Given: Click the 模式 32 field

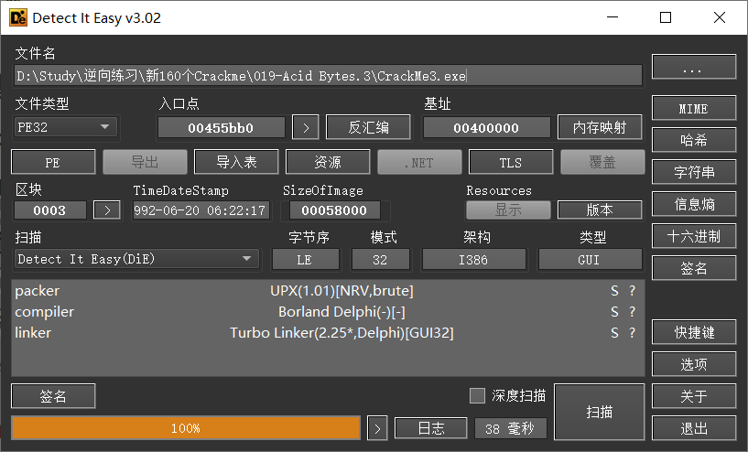Looking at the screenshot, I should click(x=380, y=260).
